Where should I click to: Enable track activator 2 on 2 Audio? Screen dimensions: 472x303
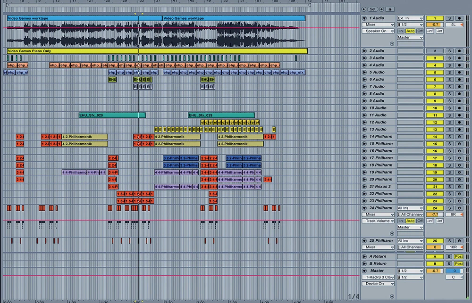coord(435,51)
